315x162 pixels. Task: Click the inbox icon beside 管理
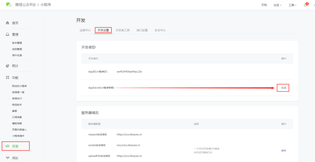coord(7,34)
